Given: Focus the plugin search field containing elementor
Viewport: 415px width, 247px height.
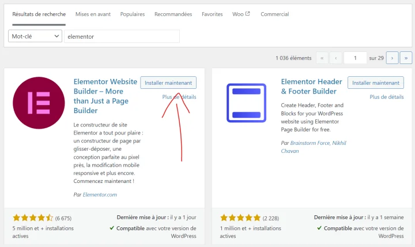Looking at the screenshot, I should (122, 36).
